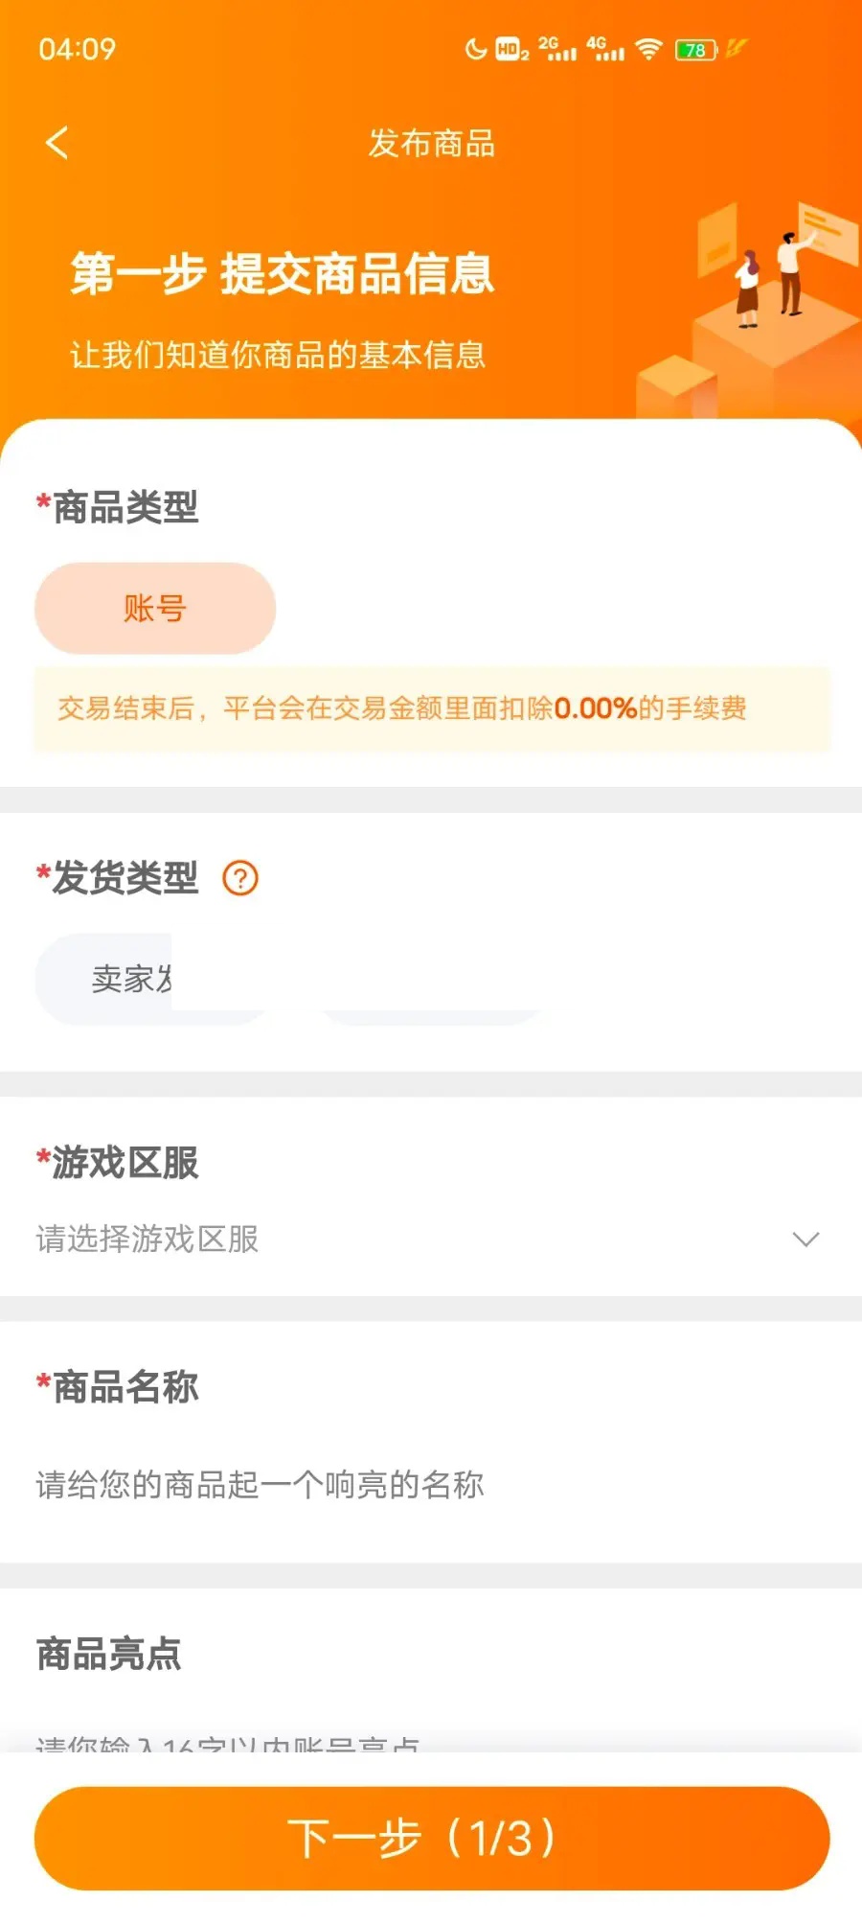Screen dimensions: 862x1924
Task: Tap the HD status bar icon
Action: 511,50
